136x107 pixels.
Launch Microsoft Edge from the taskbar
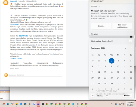pos(8,104)
